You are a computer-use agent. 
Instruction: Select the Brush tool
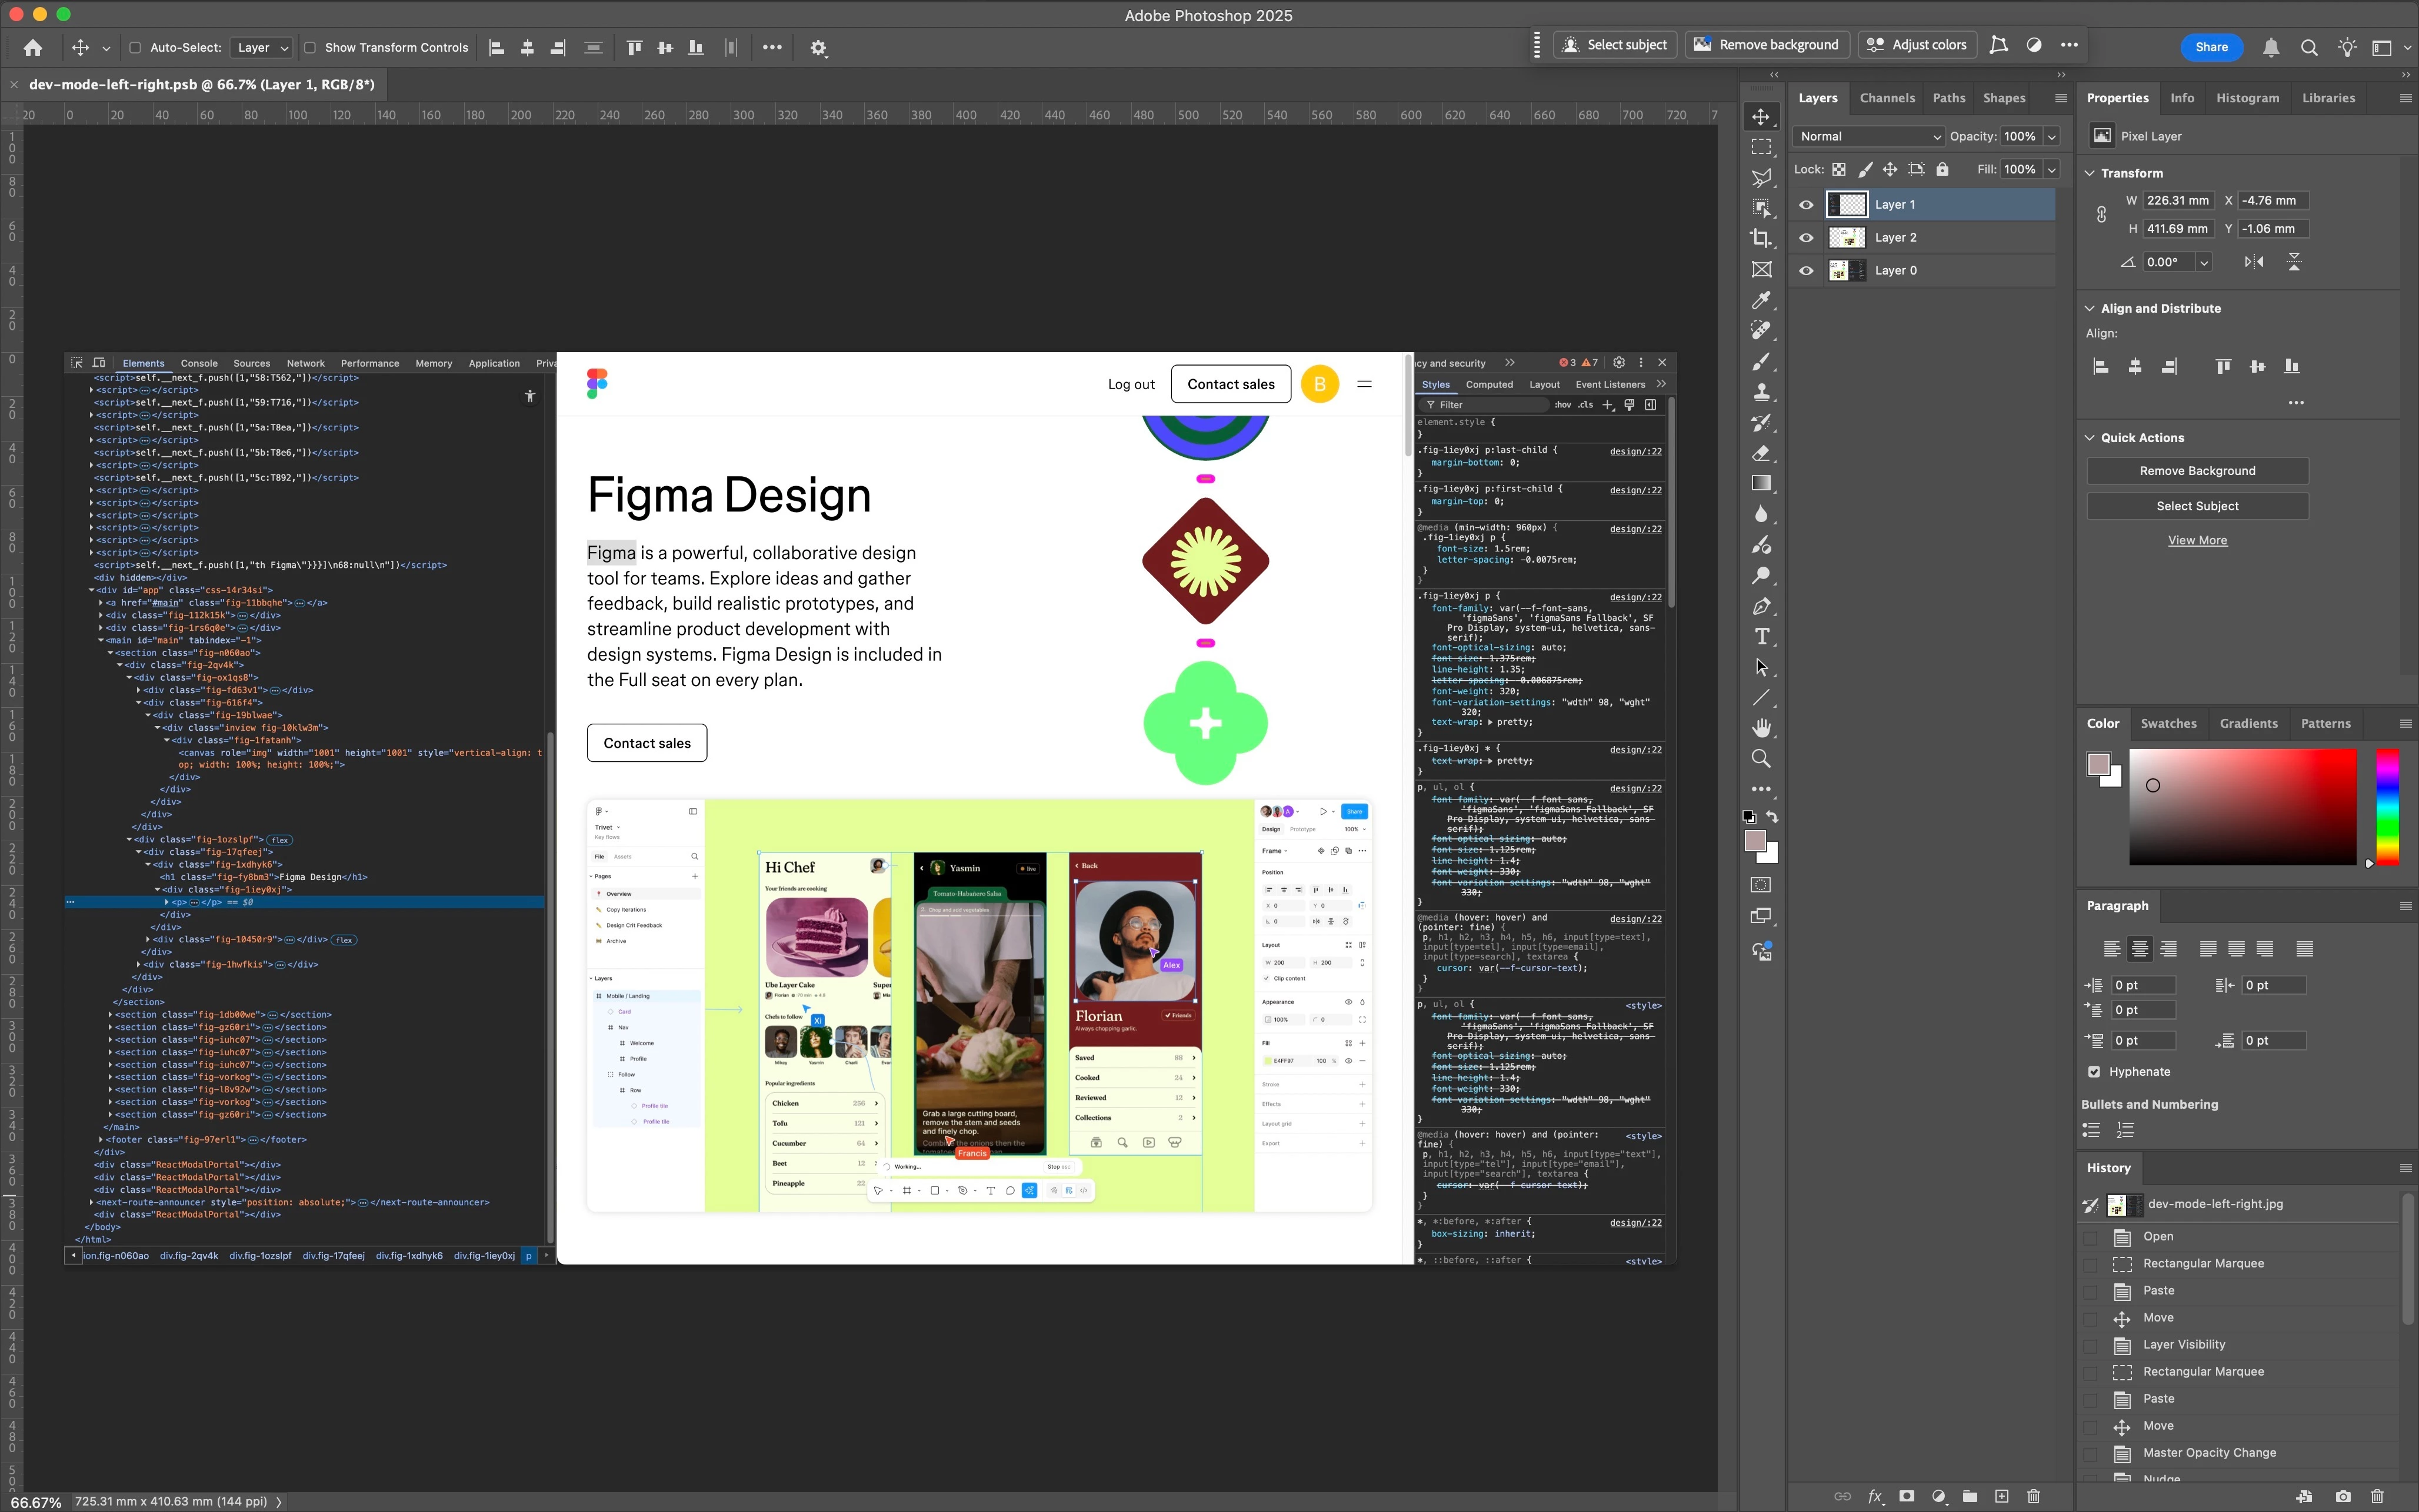pos(1761,361)
